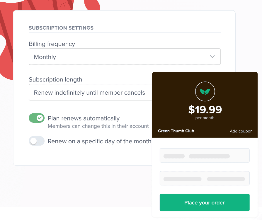Click the Subscription Settings heading

click(x=61, y=28)
